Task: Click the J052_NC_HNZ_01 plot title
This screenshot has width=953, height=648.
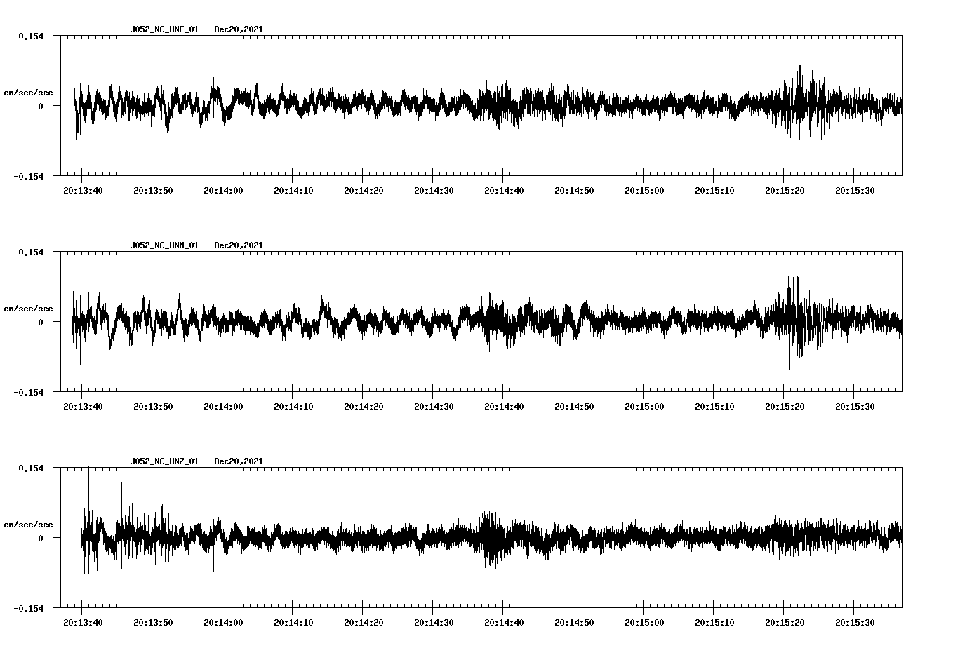Action: pyautogui.click(x=164, y=461)
